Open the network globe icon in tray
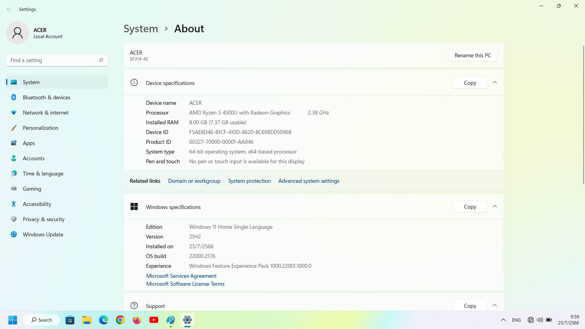The width and height of the screenshot is (585, 329). [x=530, y=320]
